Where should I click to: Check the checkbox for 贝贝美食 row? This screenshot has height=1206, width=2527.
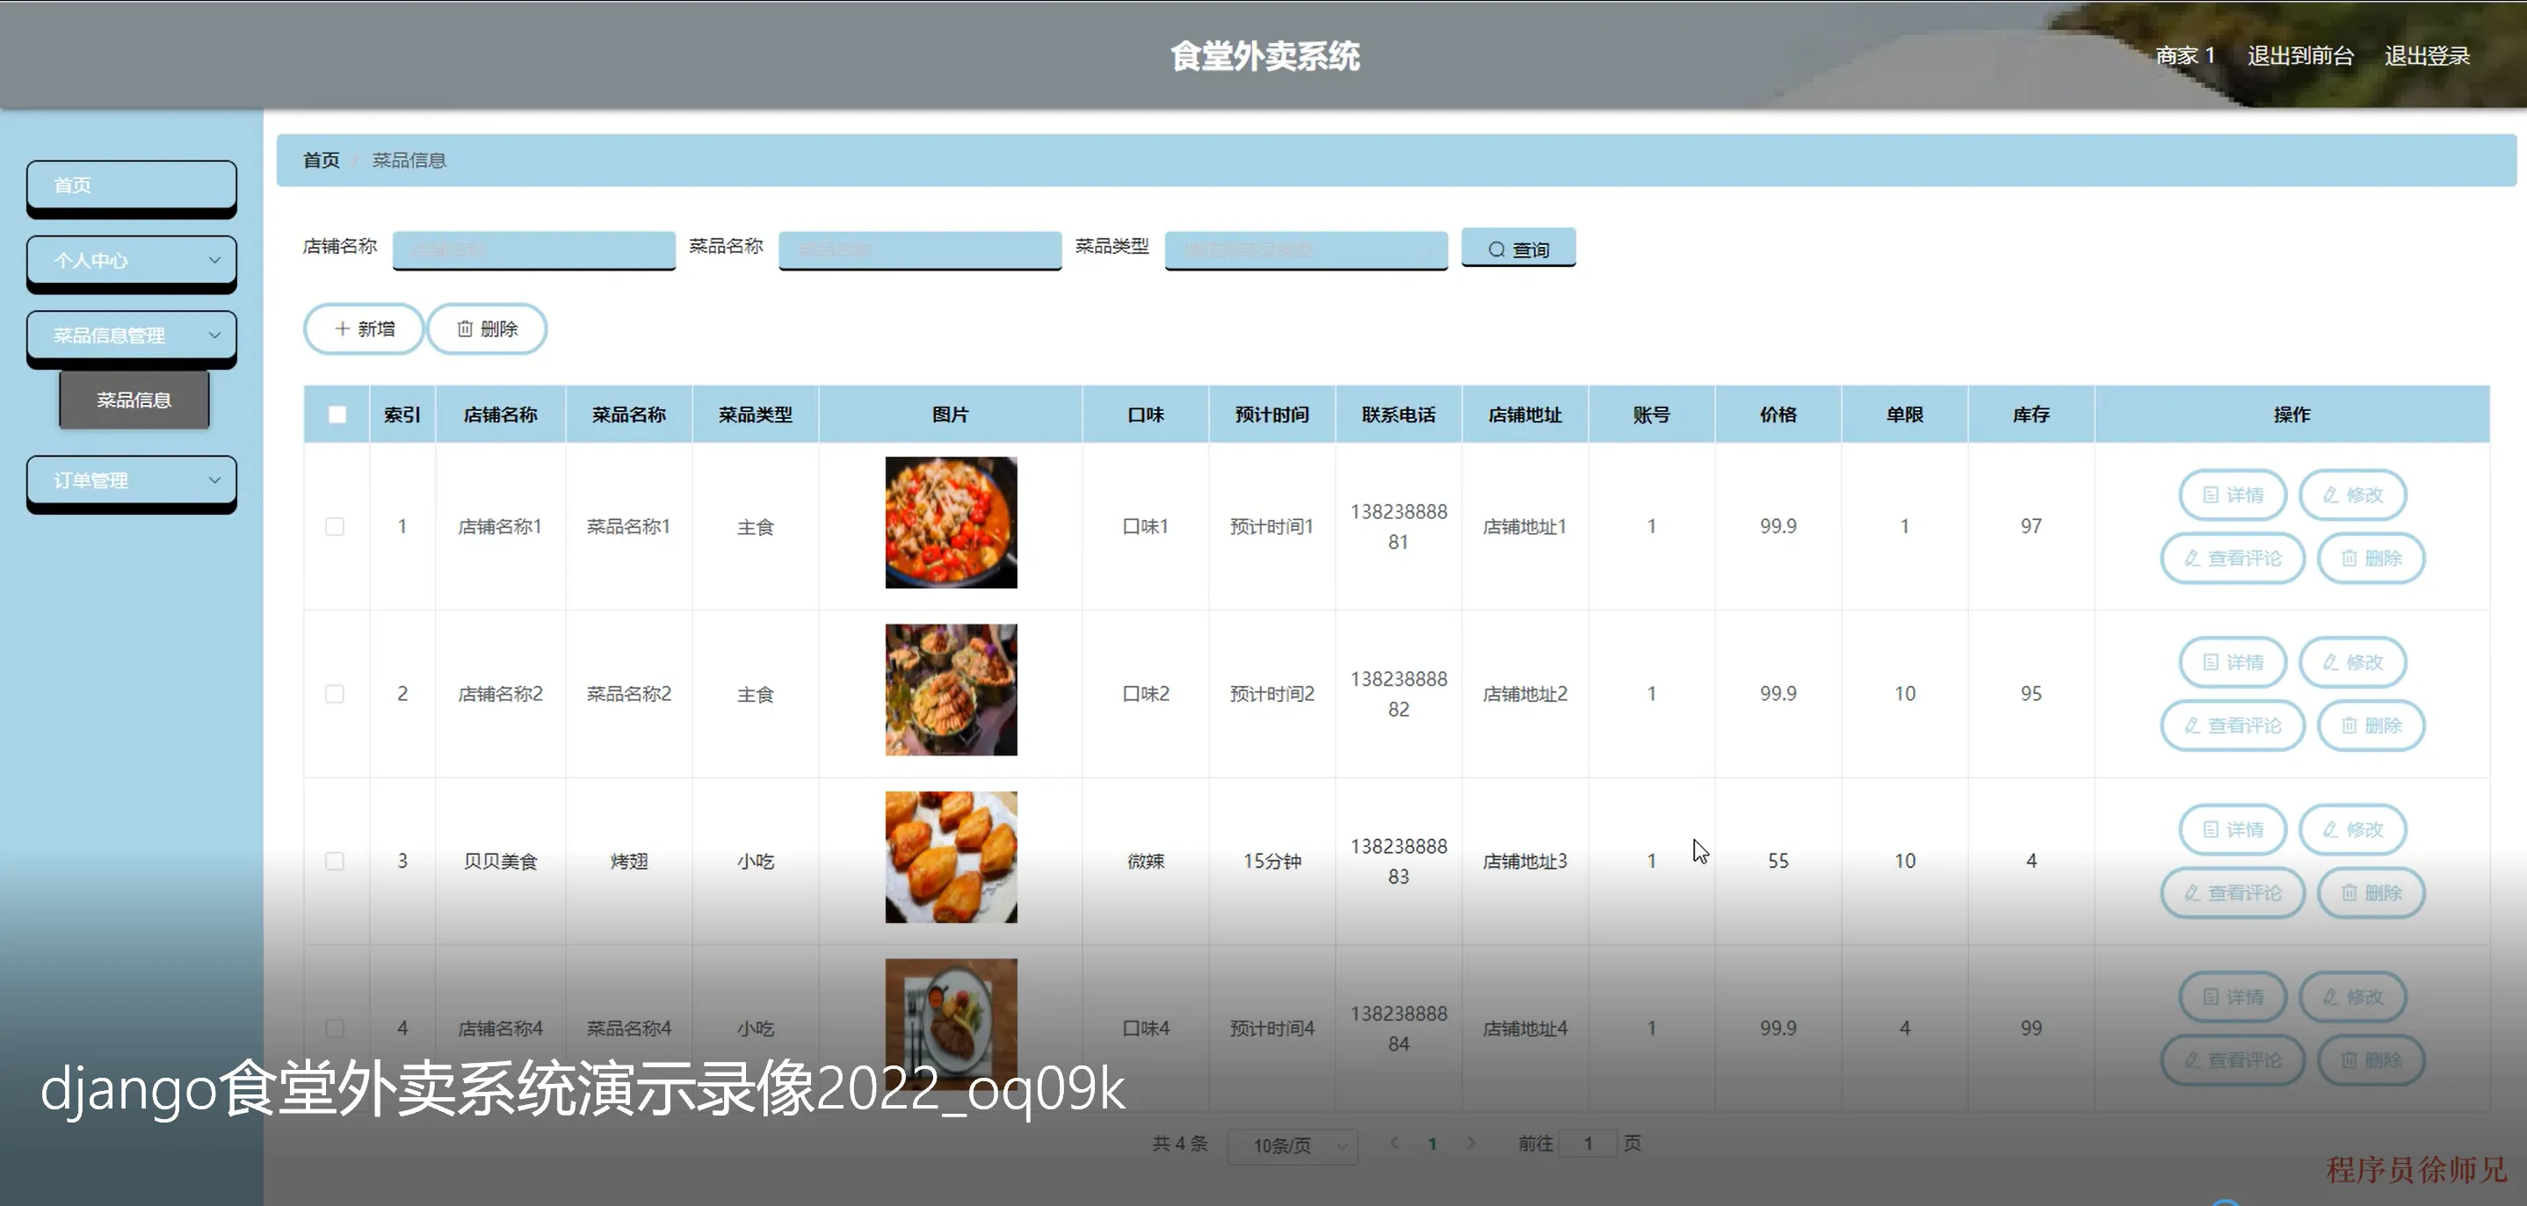click(335, 861)
